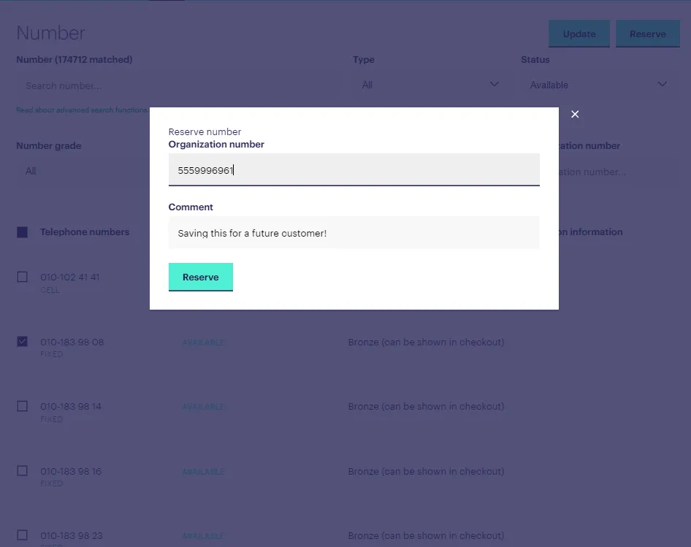
Task: Click the partially hidden organization number filter field
Action: click(x=617, y=172)
